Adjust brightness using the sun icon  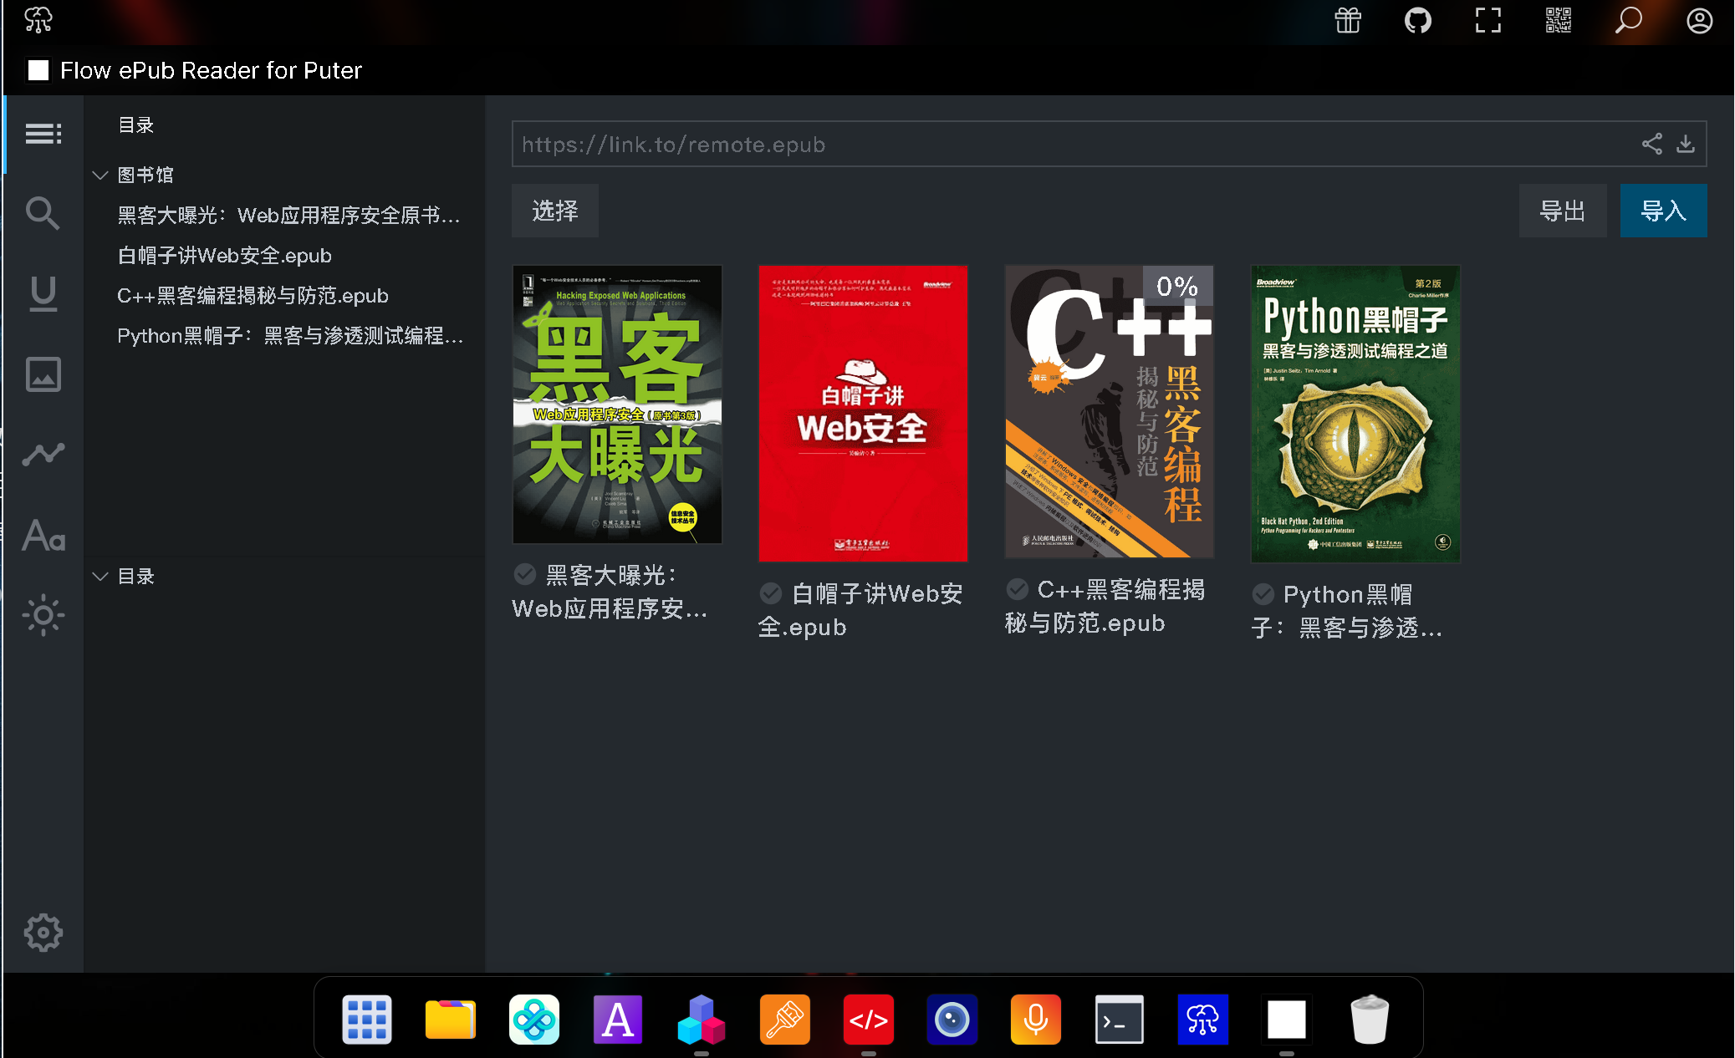click(42, 616)
